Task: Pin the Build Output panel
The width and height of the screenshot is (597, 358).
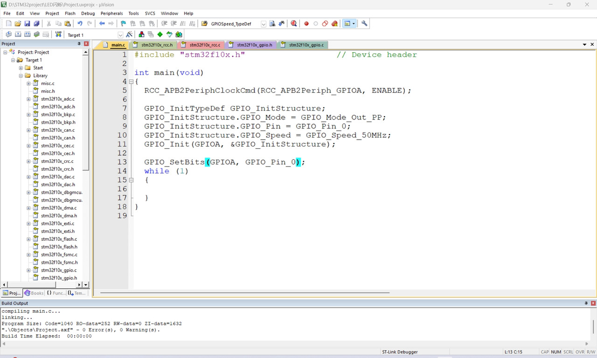Action: [586, 303]
